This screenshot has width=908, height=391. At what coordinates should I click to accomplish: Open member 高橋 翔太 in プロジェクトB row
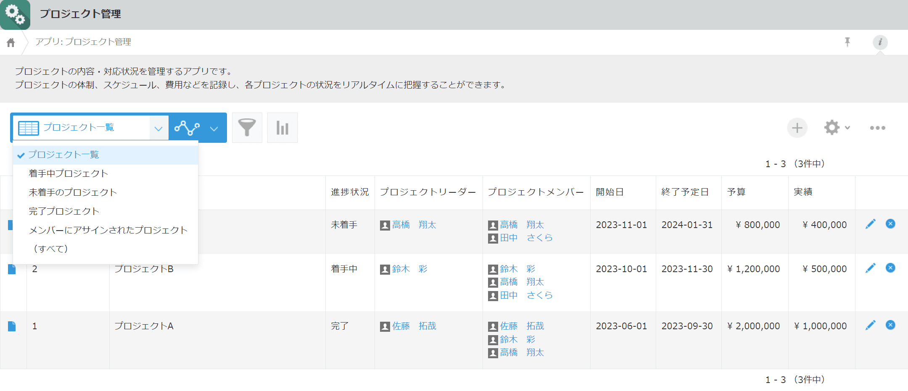click(x=522, y=282)
